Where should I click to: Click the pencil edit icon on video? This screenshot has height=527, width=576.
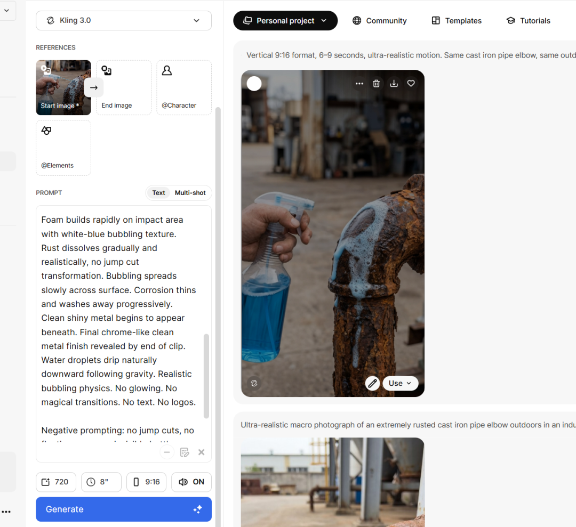click(372, 383)
